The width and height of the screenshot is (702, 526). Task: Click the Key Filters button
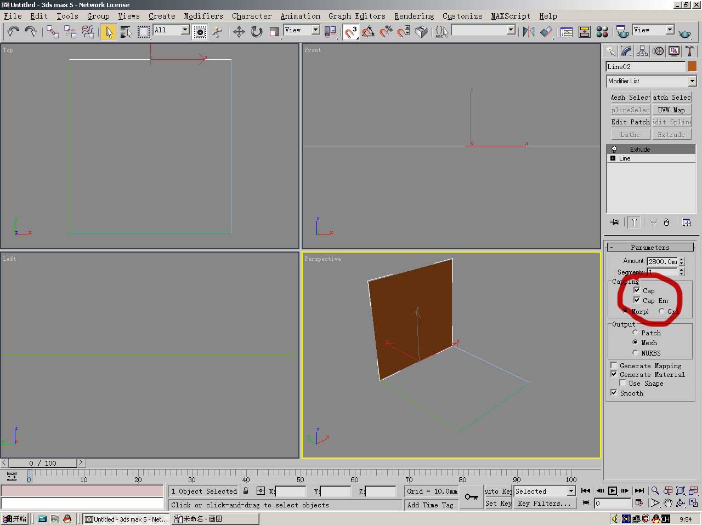click(544, 503)
